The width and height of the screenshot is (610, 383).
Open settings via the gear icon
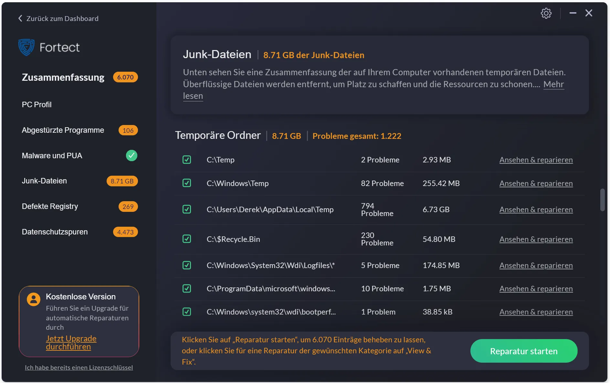click(546, 13)
